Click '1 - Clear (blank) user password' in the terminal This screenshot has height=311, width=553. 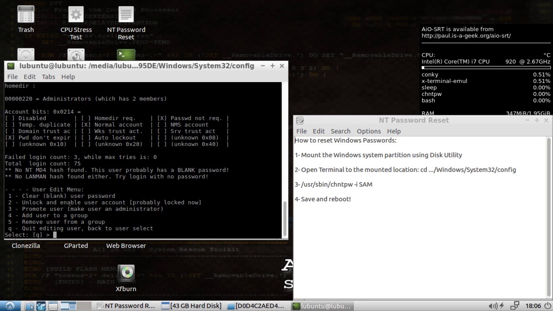coord(62,196)
